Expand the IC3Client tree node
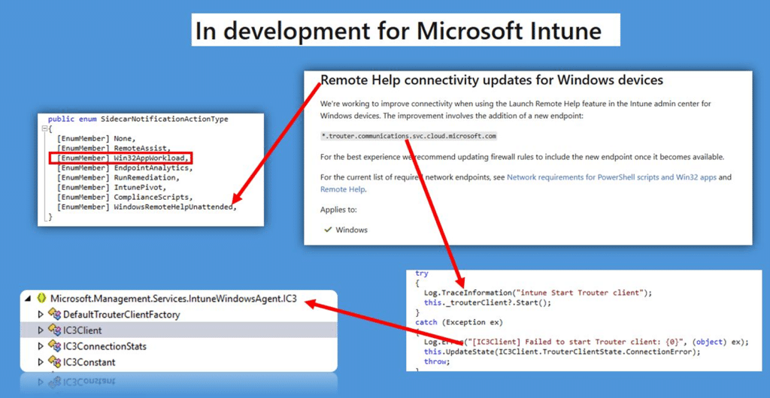 point(41,330)
